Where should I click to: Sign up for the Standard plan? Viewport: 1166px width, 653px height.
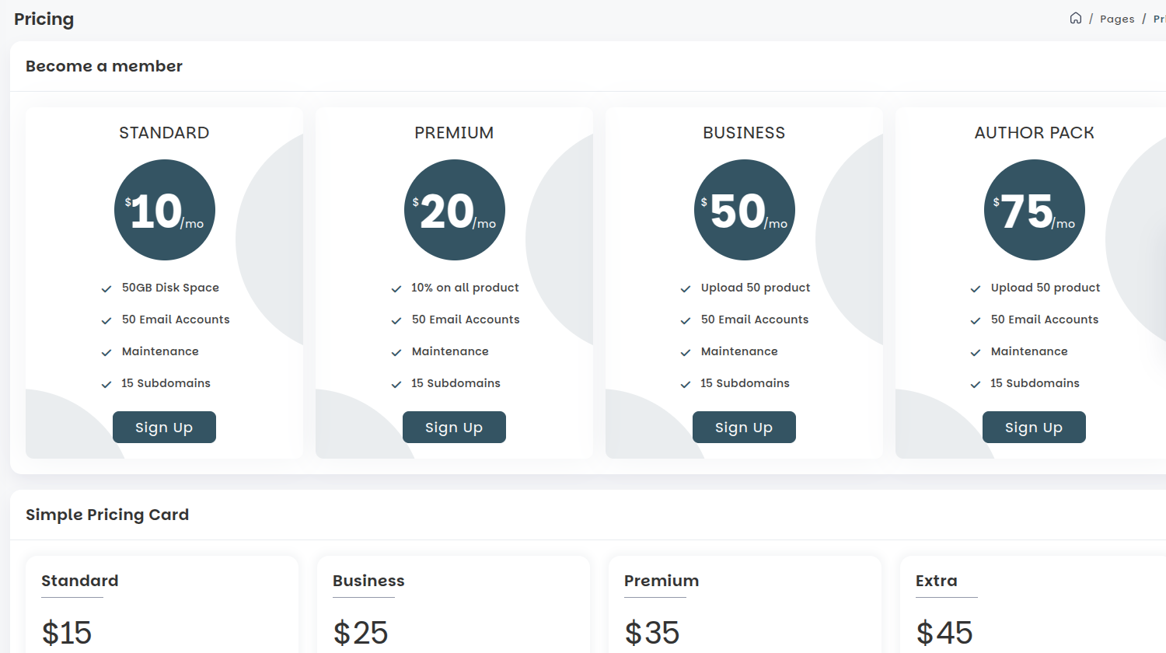164,428
